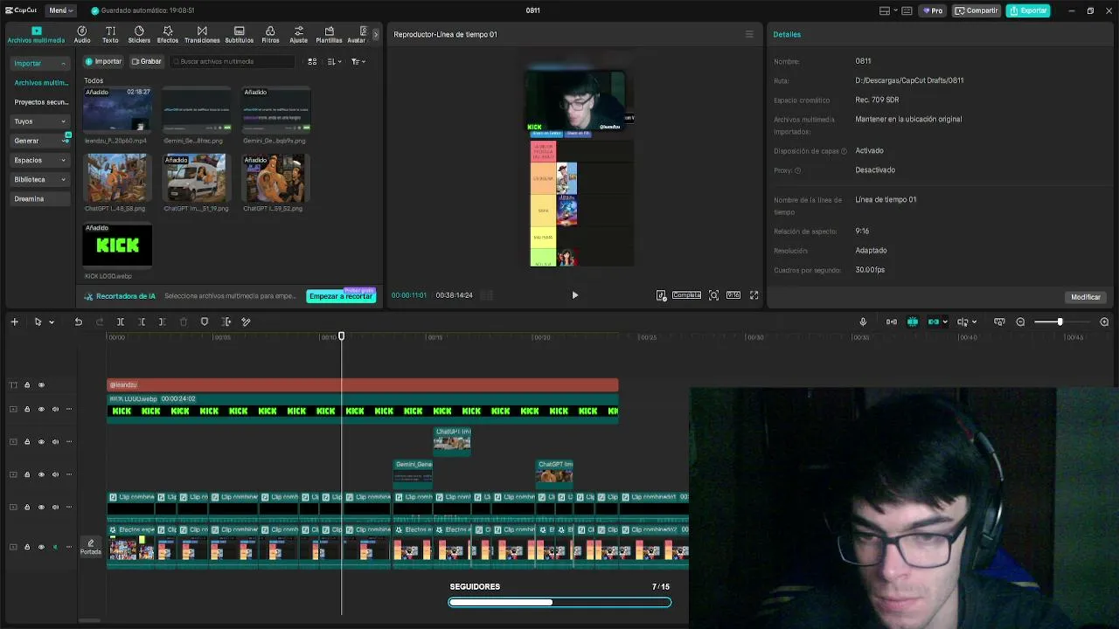Go to the Transiciones tab
Image resolution: width=1119 pixels, height=629 pixels.
(202, 35)
